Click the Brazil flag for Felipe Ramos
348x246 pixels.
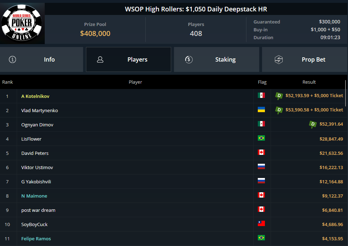261,238
